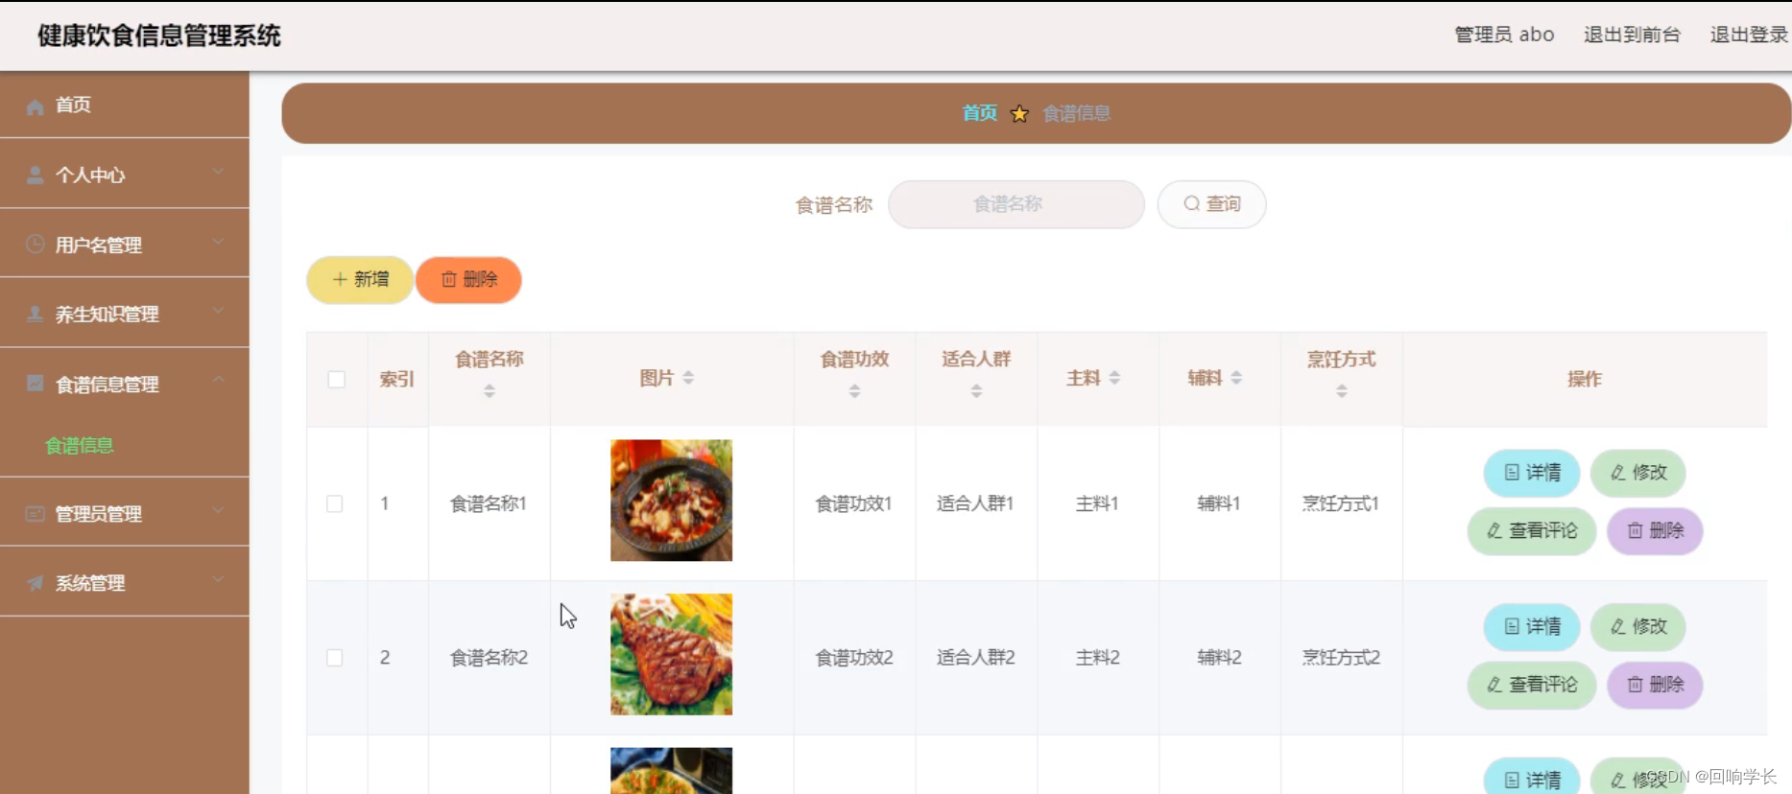The width and height of the screenshot is (1792, 794).
Task: Click the 索引 column header
Action: (397, 380)
